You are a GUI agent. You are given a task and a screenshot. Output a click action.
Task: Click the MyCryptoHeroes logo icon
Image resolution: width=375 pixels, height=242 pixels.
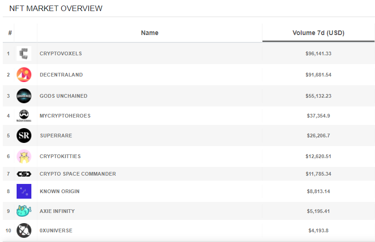(24, 116)
